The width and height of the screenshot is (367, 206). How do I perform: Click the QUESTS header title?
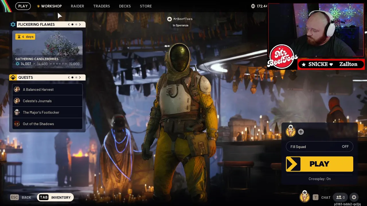26,78
